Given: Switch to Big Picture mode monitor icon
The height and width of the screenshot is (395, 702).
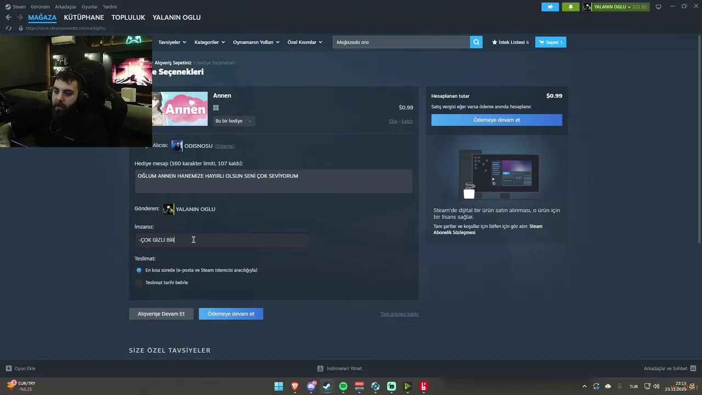Looking at the screenshot, I should pos(658,7).
